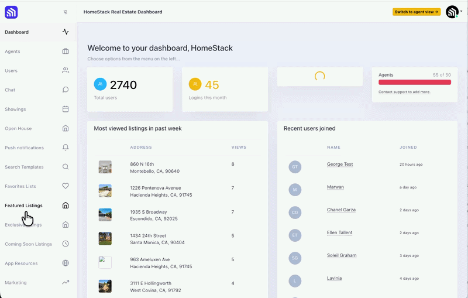The height and width of the screenshot is (298, 468).
Task: Click '20 hours ago' joined time
Action: coord(411,165)
